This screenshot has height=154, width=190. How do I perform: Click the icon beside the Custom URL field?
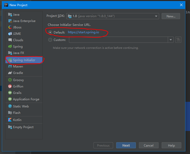coord(178,40)
